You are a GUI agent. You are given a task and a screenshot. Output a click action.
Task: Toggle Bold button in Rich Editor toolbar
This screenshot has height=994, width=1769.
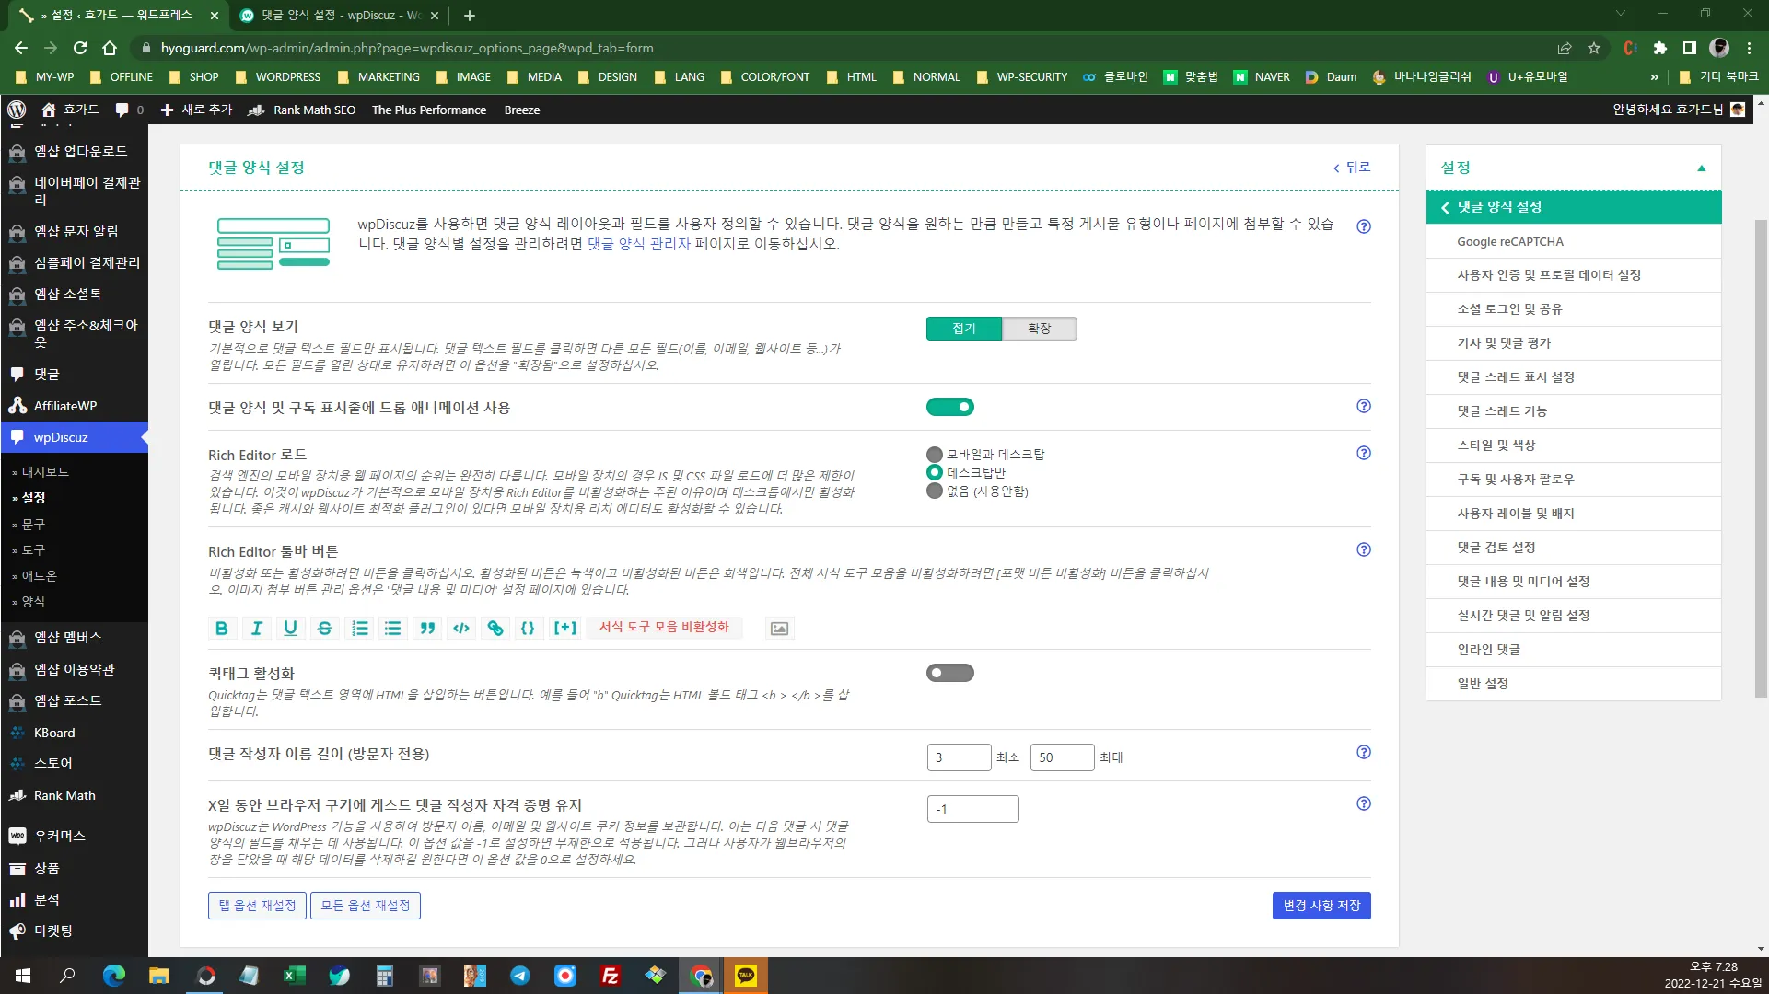point(222,628)
